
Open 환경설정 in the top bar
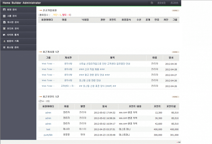(x=161, y=3)
